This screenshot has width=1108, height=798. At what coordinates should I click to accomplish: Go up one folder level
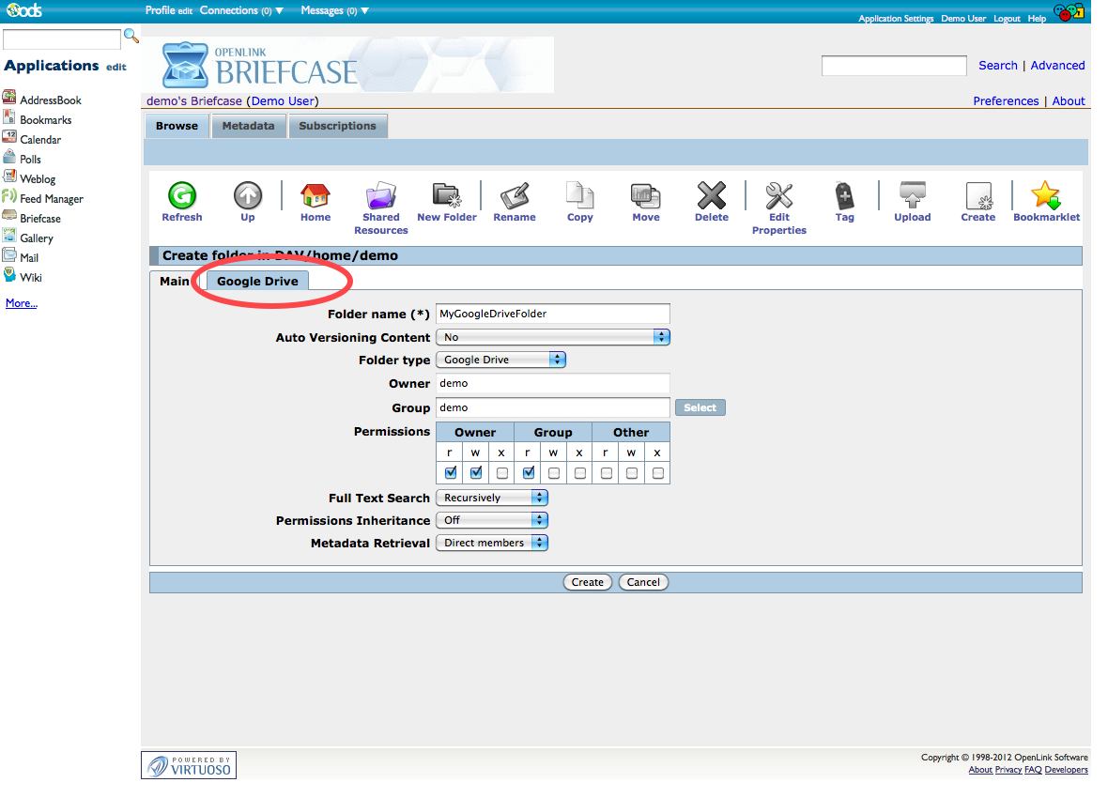(x=247, y=196)
